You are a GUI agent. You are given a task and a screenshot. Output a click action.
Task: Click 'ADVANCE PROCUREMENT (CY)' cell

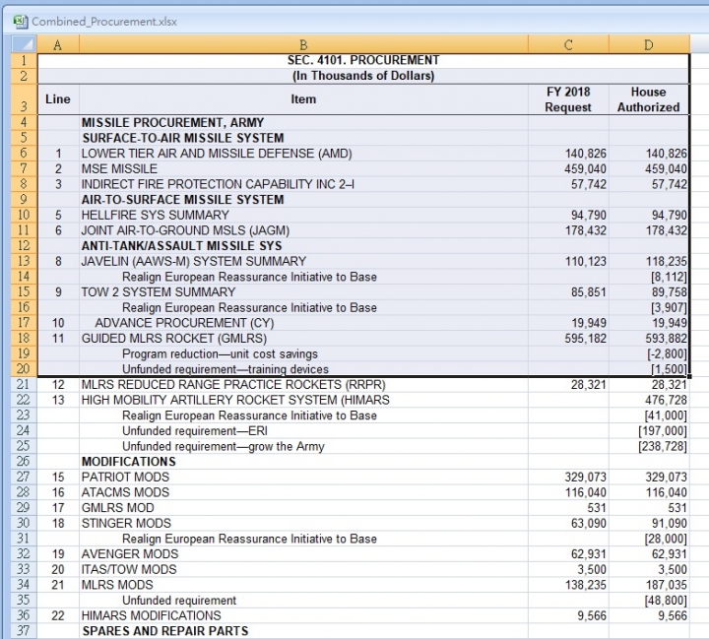303,323
